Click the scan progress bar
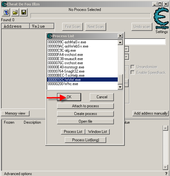This screenshot has height=176, width=170. [90, 16]
